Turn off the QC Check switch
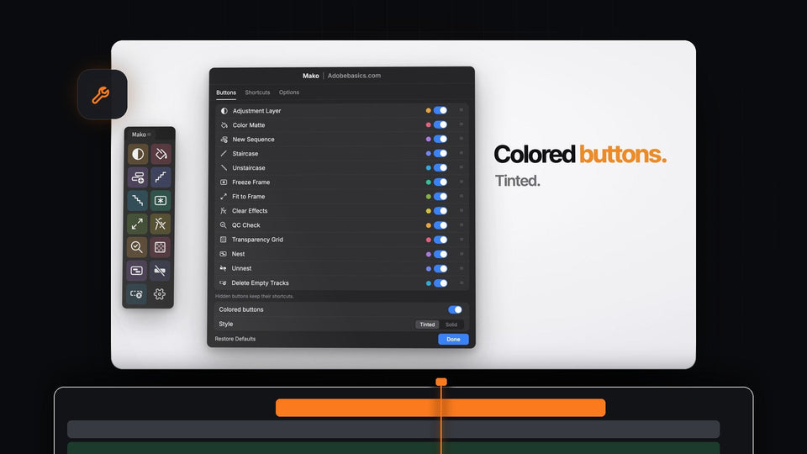Screen dimensions: 807x454 click(440, 225)
